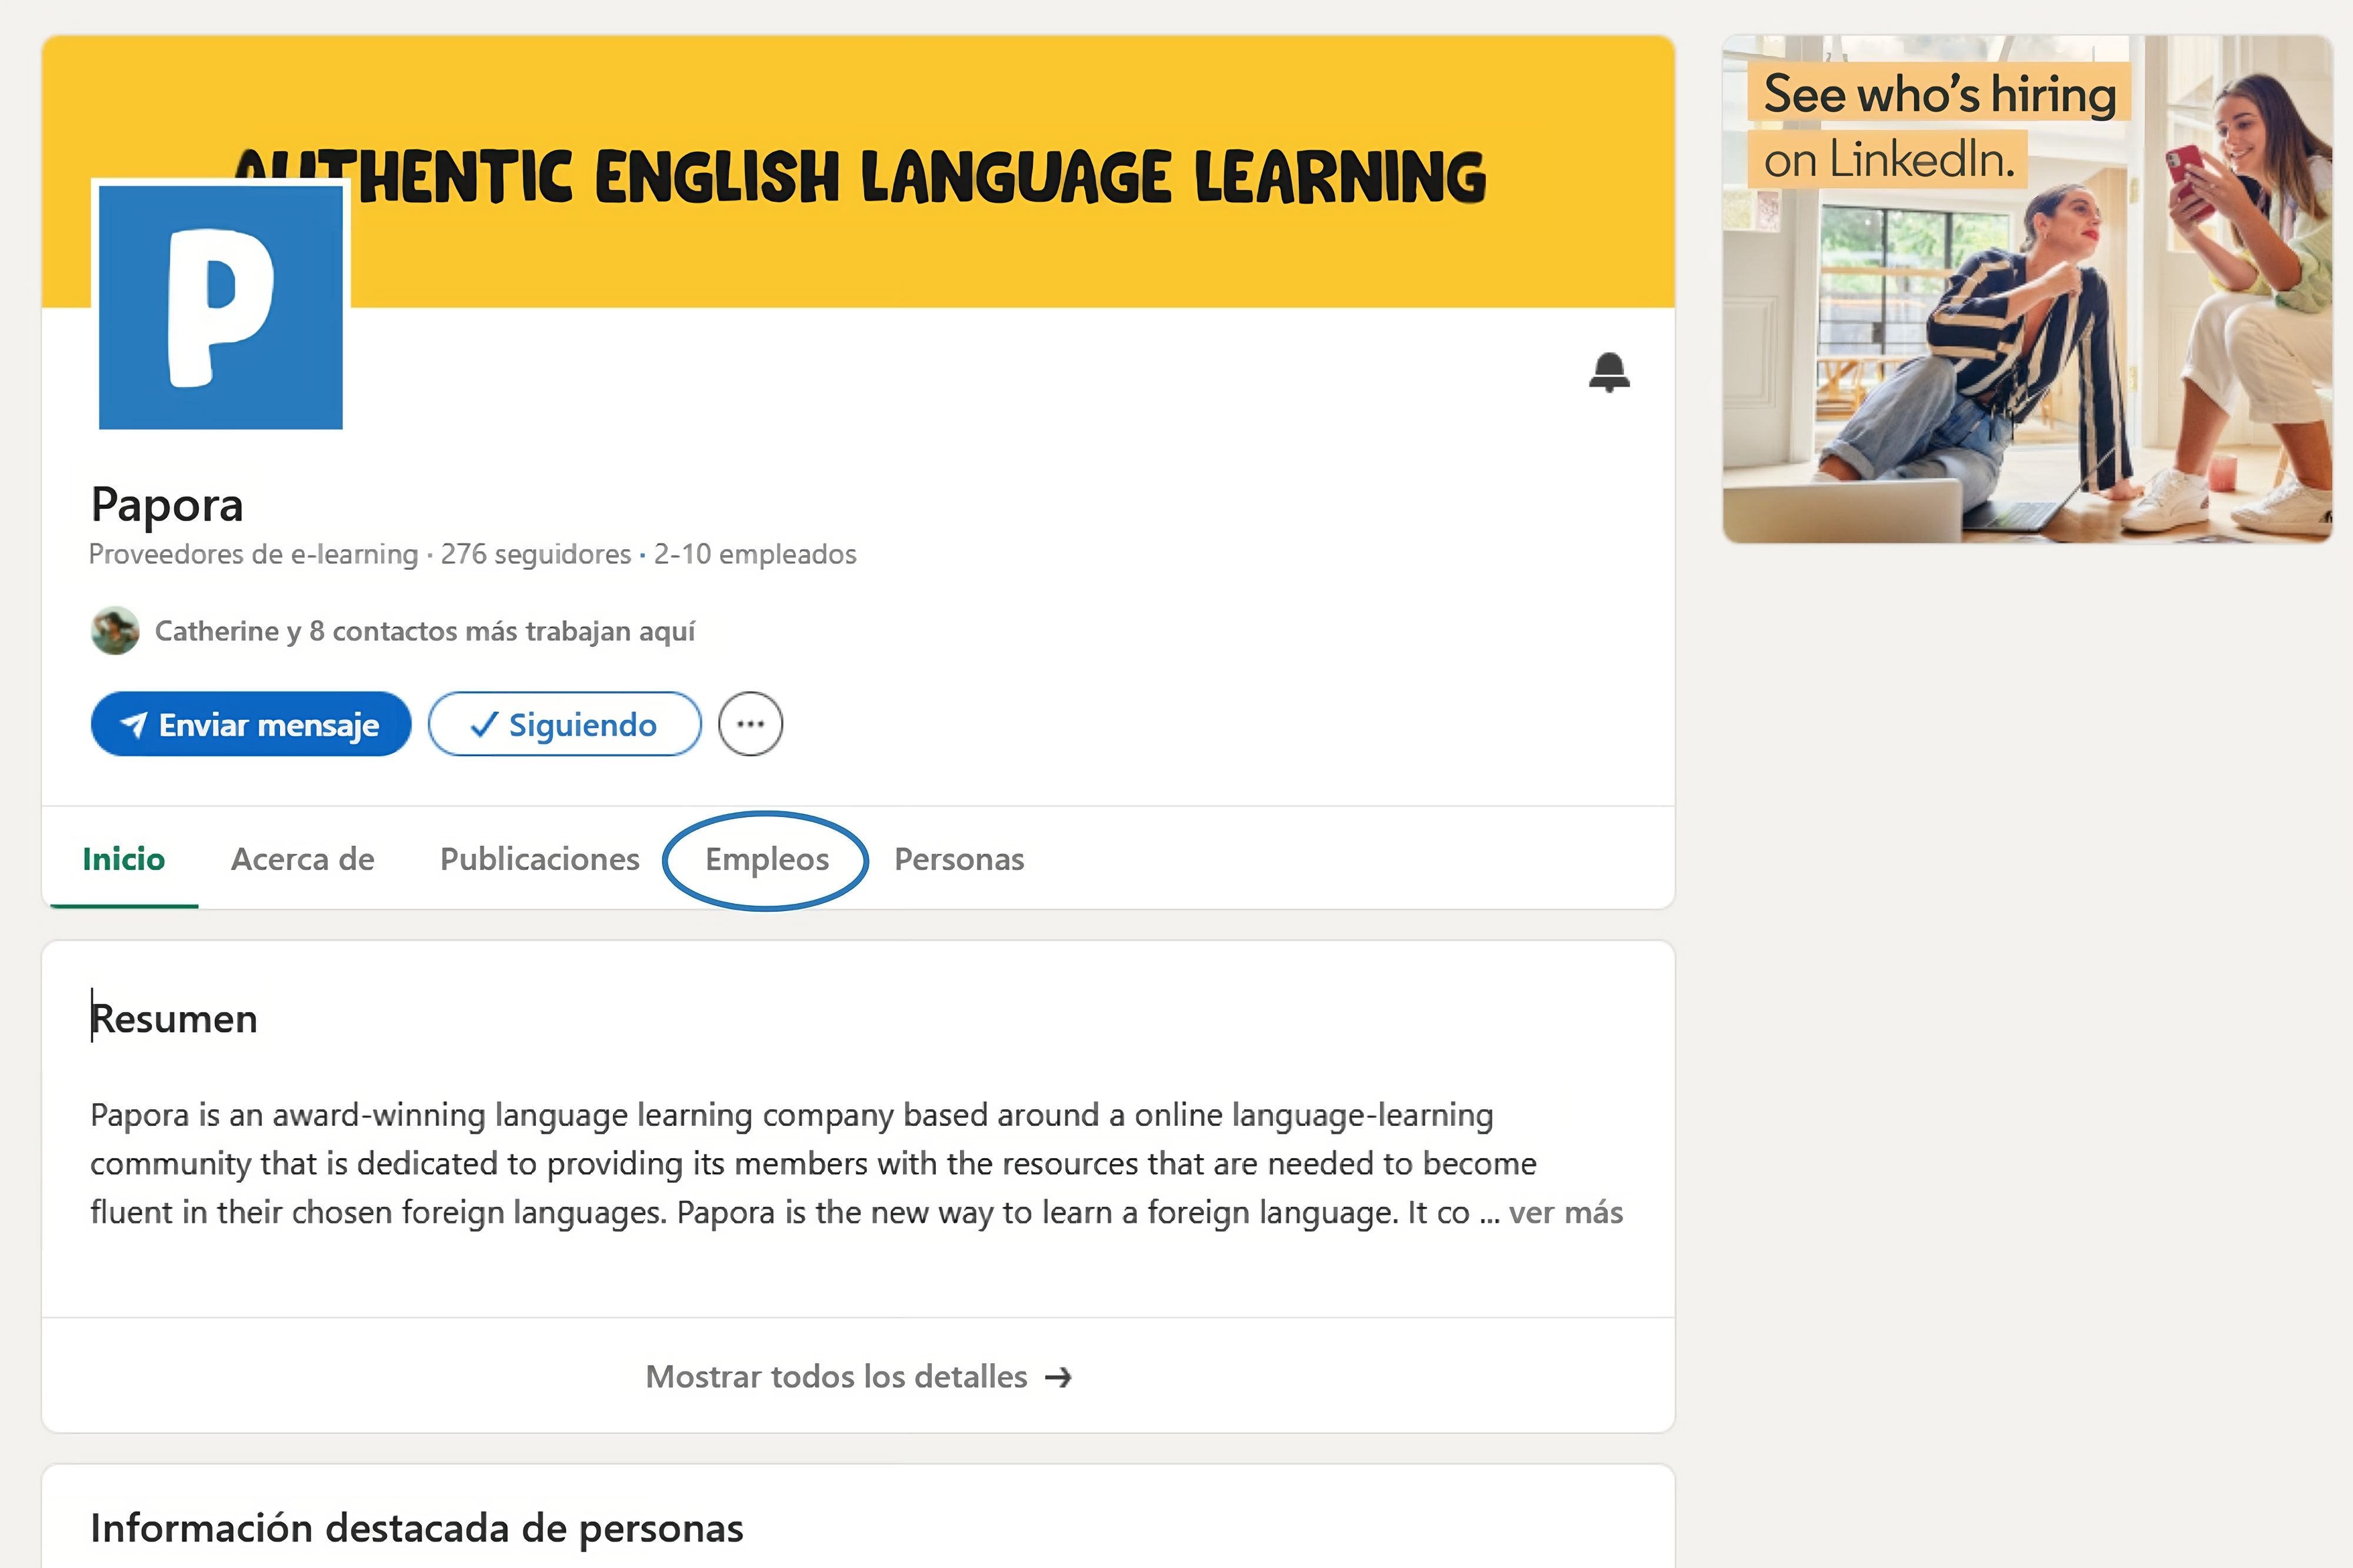Select the Personas tab
Image resolution: width=2353 pixels, height=1568 pixels.
pyautogui.click(x=958, y=859)
